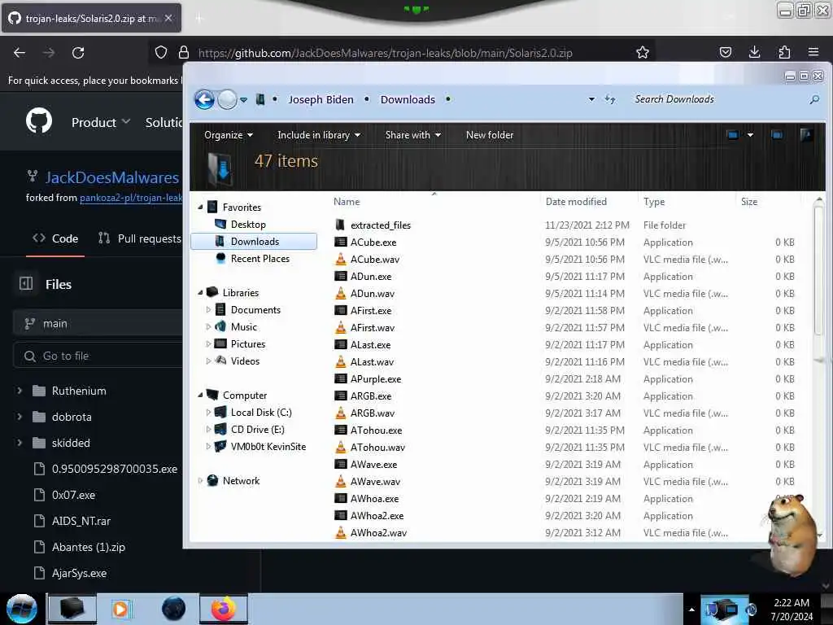
Task: Create a New folder
Action: tap(489, 135)
